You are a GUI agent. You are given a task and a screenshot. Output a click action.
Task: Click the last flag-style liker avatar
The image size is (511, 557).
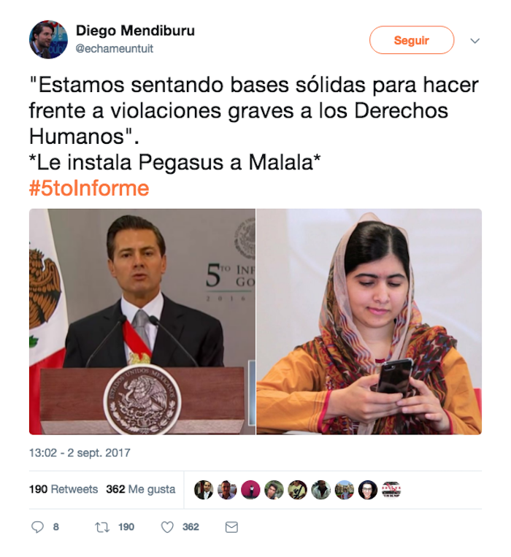click(x=391, y=490)
